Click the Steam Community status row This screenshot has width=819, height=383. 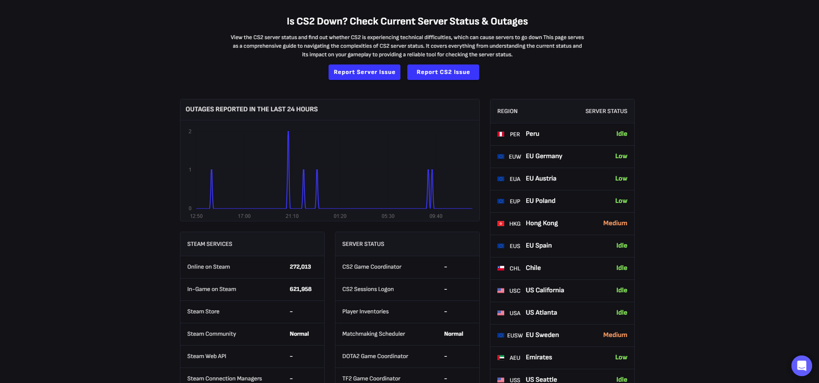[x=252, y=334]
